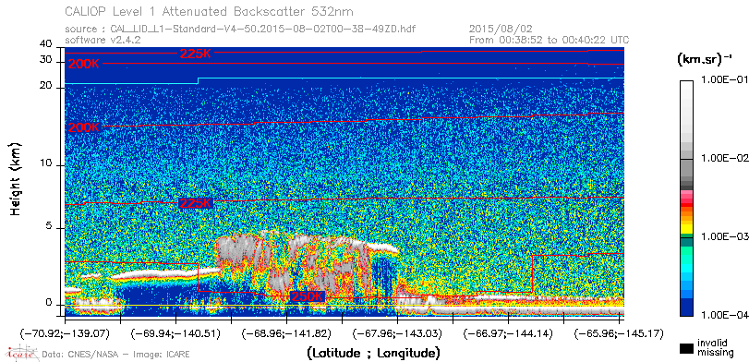This screenshot has height=362, width=749.
Task: Click the 'invalid missing' legend text
Action: [715, 348]
